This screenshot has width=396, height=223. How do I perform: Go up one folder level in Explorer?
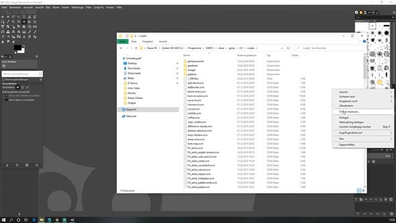136,48
